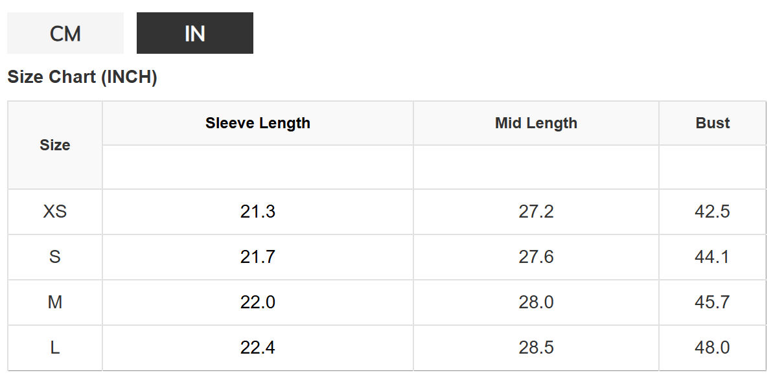Select the S size row label
This screenshot has width=773, height=386.
point(55,257)
